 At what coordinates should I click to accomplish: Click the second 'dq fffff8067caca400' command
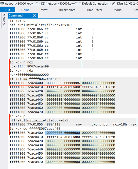35,129
